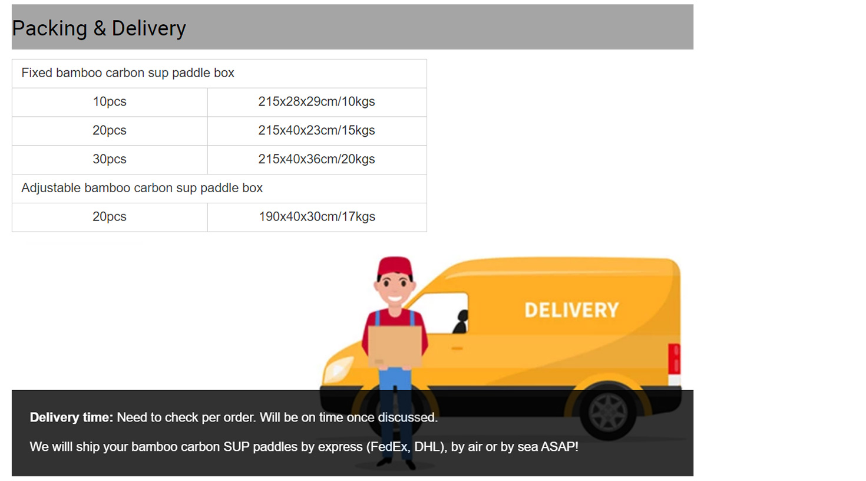The height and width of the screenshot is (481, 866).
Task: Click the 215x40x23cm/15kgs dimension cell
Action: (316, 130)
